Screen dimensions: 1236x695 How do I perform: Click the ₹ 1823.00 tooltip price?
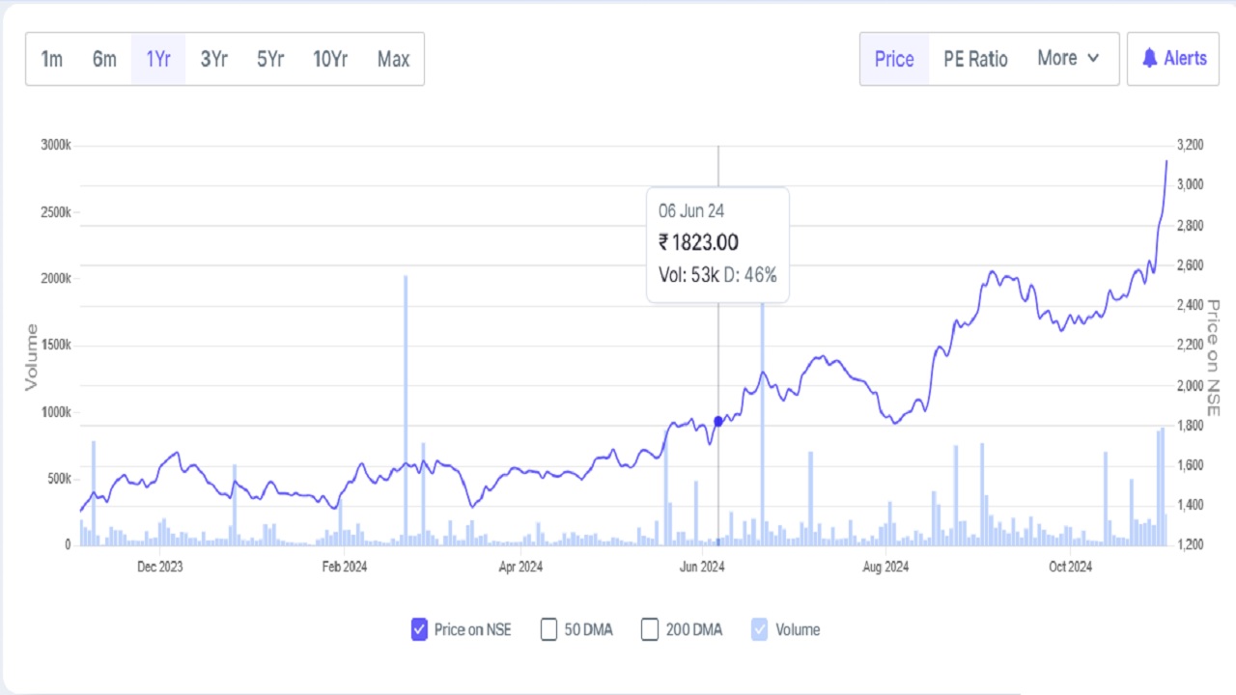pyautogui.click(x=698, y=242)
